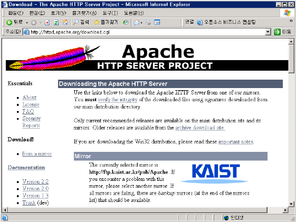Click the horizontal scrollbar left arrow
The image size is (296, 222).
click(5, 210)
